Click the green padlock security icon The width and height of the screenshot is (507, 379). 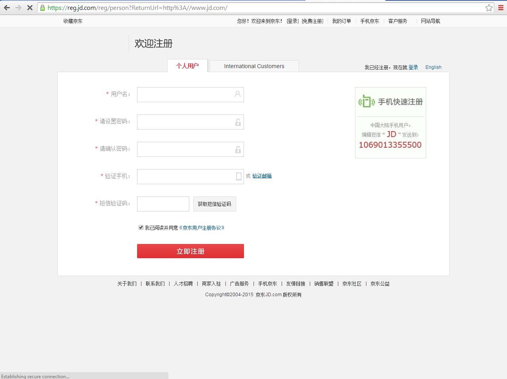43,8
